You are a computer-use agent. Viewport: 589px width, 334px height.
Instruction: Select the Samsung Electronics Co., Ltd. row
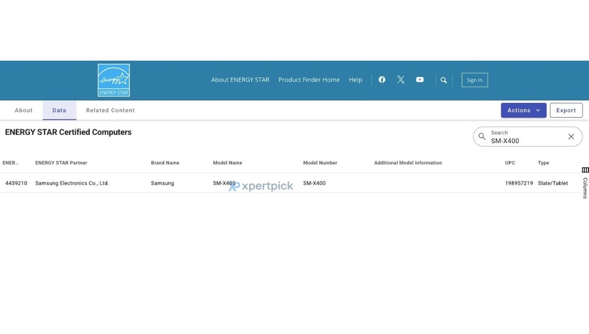pyautogui.click(x=72, y=183)
